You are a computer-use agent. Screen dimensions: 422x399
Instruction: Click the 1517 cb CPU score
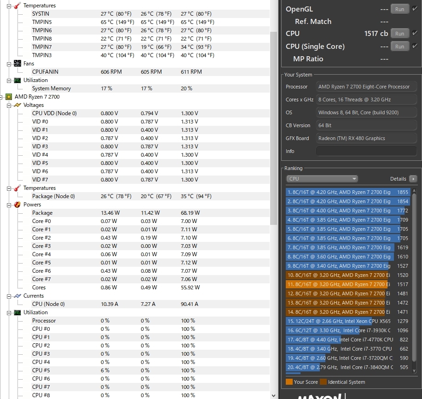click(376, 34)
